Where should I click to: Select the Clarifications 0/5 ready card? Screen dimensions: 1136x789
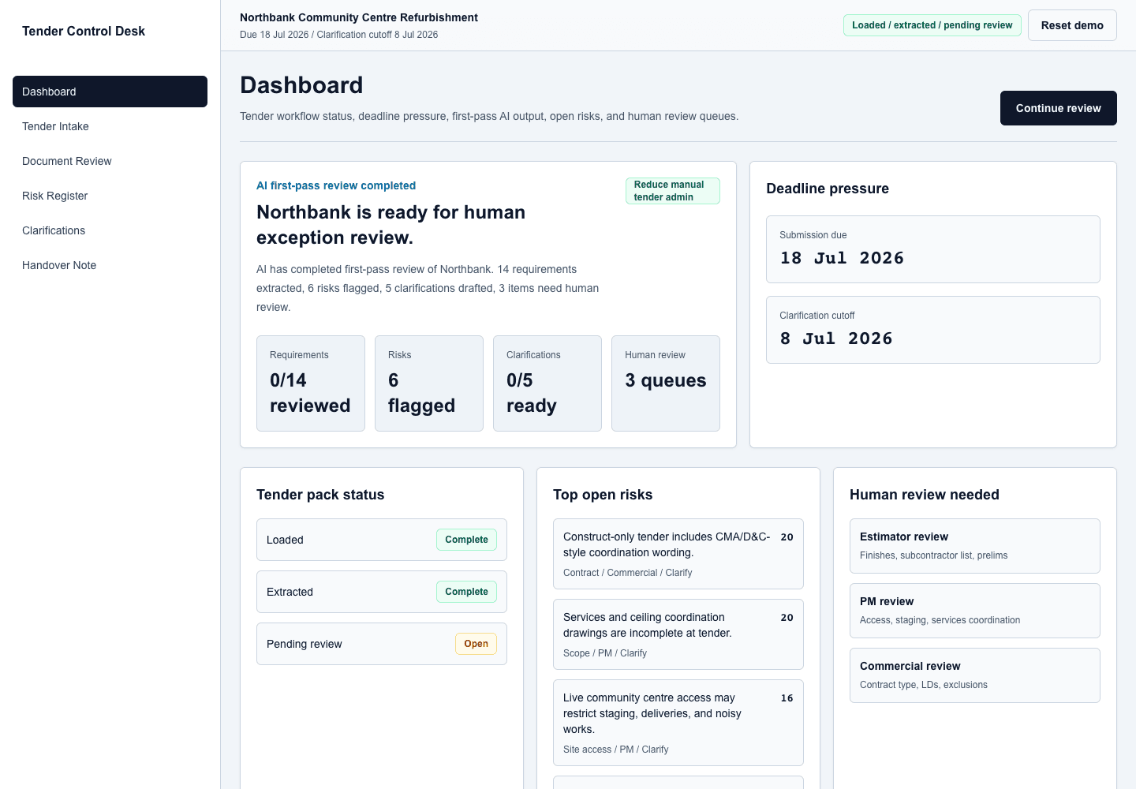click(x=547, y=383)
